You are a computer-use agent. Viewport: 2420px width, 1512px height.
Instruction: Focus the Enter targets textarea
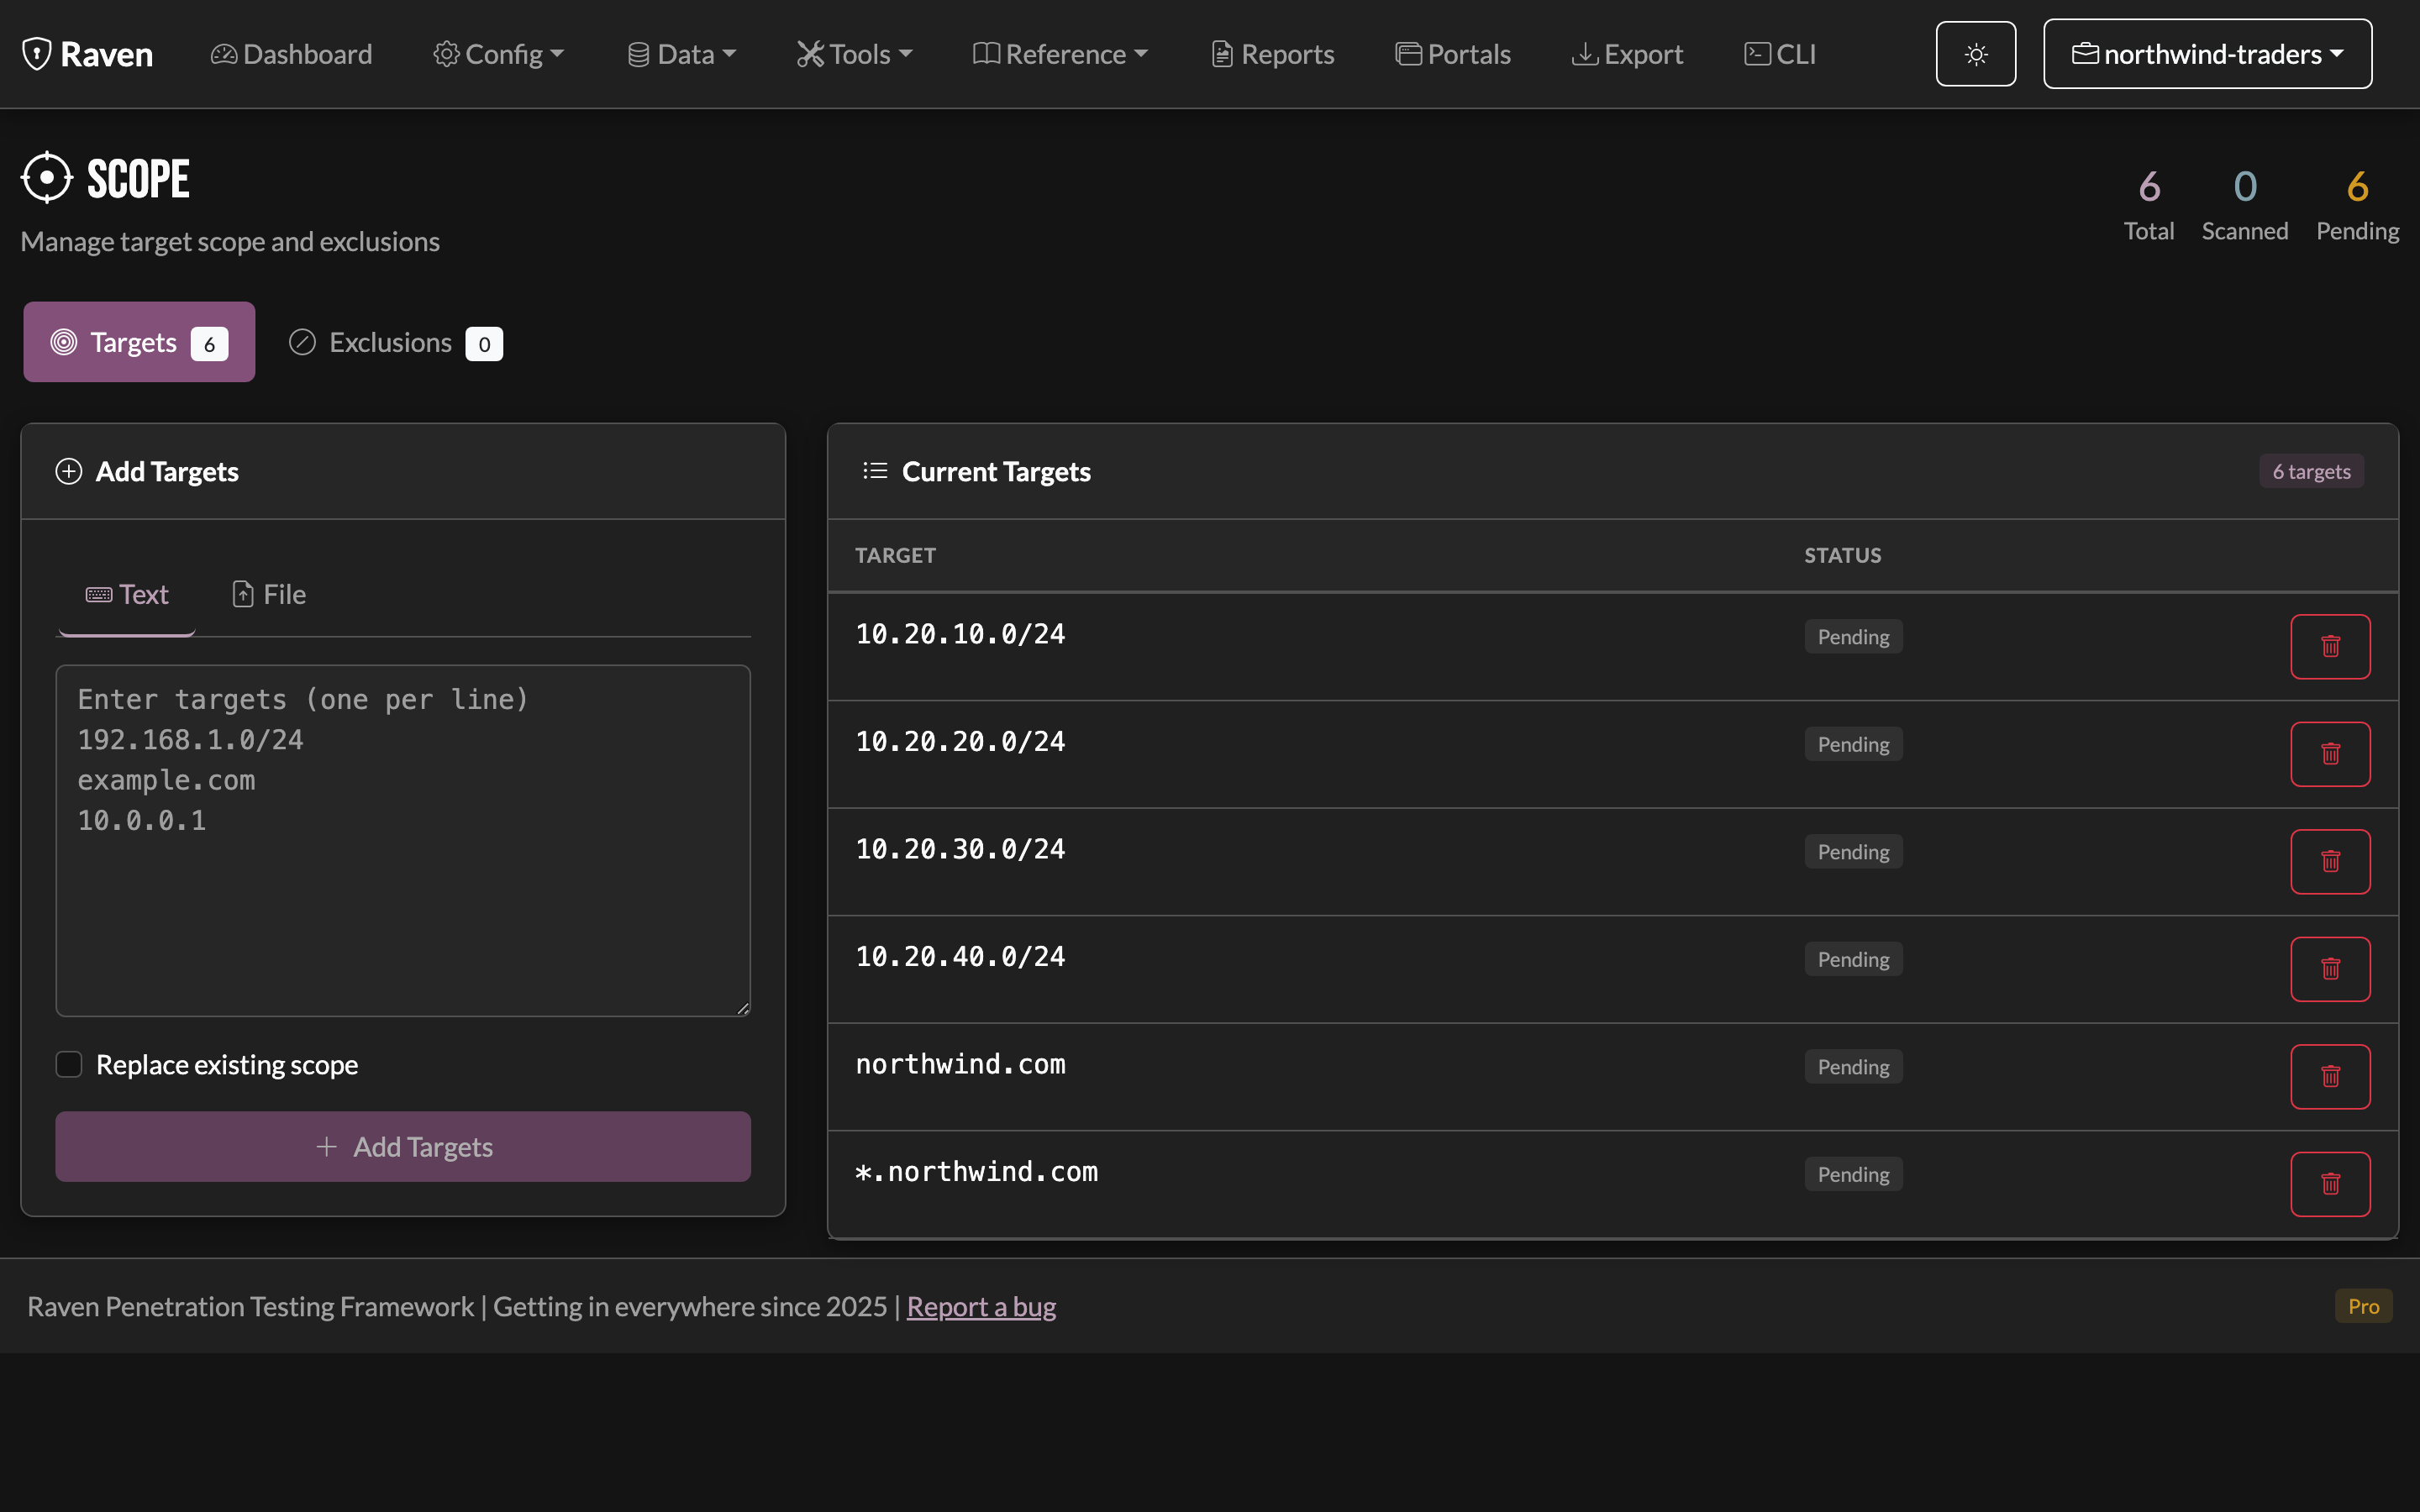(x=403, y=841)
